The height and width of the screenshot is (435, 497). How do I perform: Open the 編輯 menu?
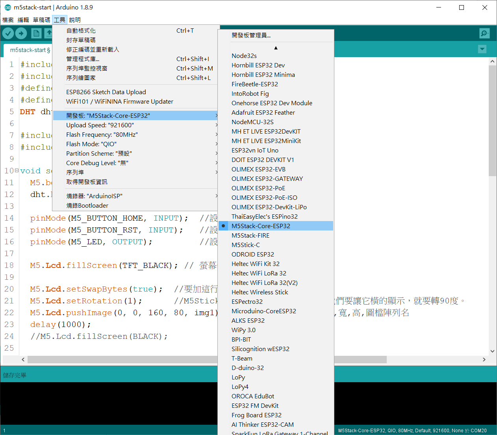click(23, 20)
